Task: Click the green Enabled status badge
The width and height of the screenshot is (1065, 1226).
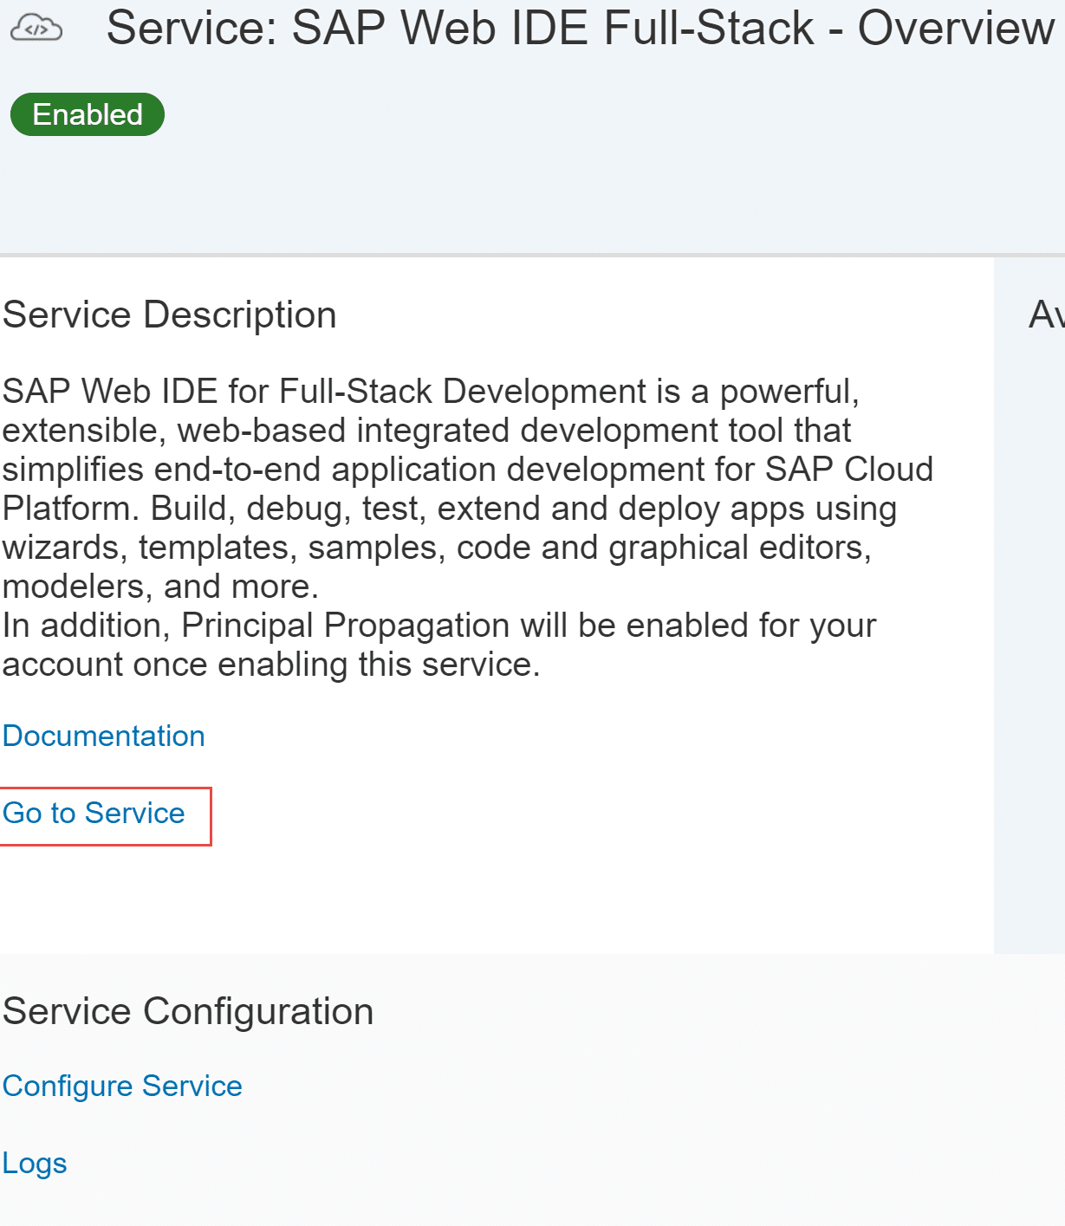Action: [x=87, y=114]
